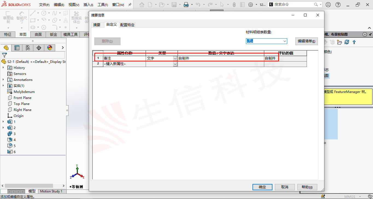Click the 编辑清单 button

306,41
